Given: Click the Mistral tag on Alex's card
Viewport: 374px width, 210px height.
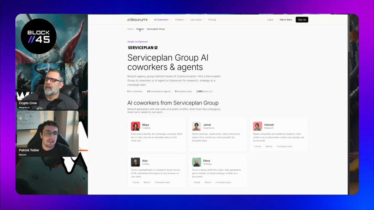Looking at the screenshot, I should click(147, 182).
